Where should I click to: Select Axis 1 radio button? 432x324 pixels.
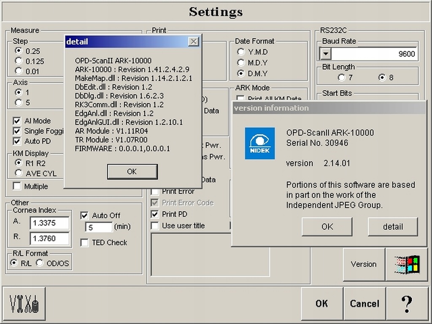(x=19, y=92)
